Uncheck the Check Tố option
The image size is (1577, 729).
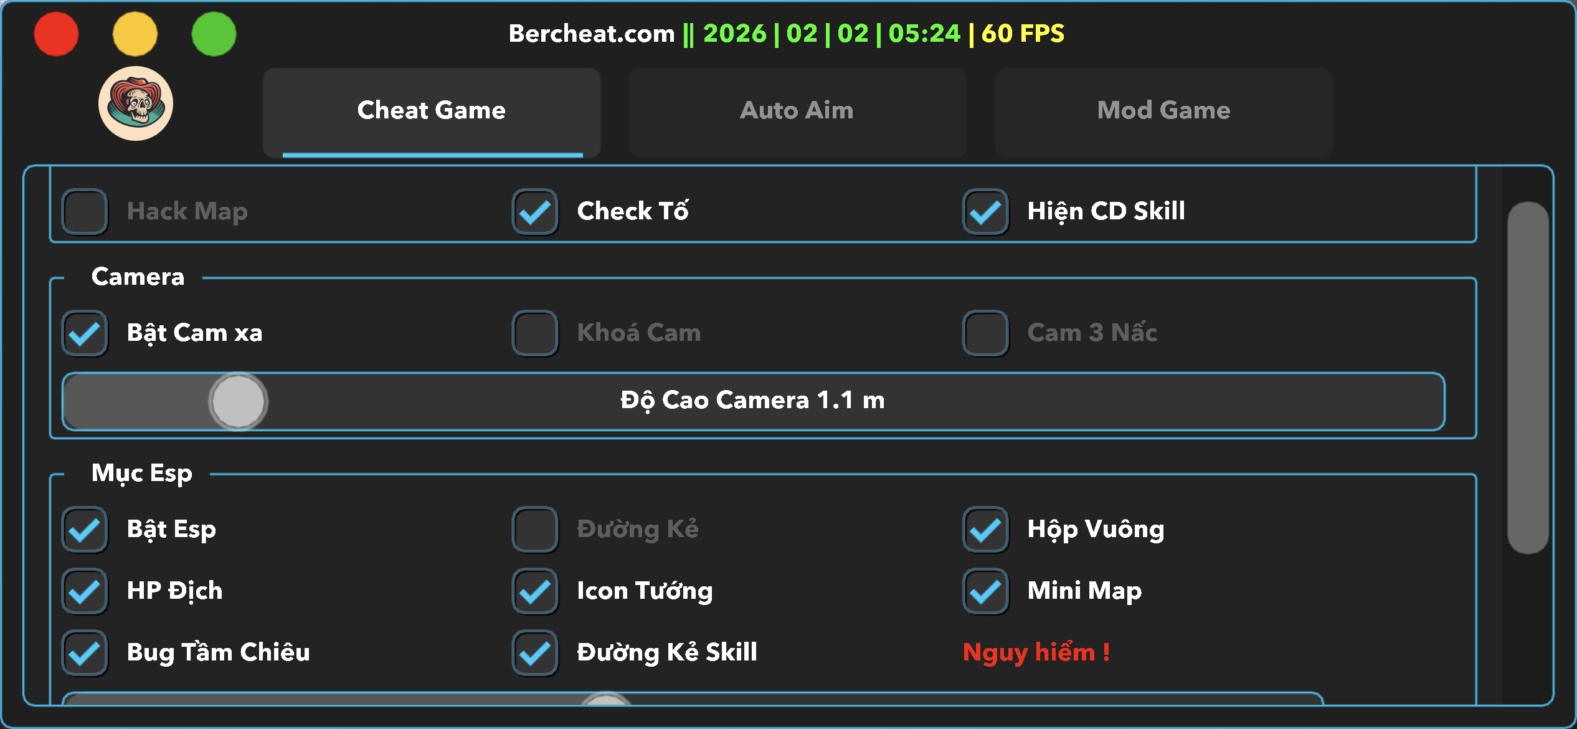(534, 212)
